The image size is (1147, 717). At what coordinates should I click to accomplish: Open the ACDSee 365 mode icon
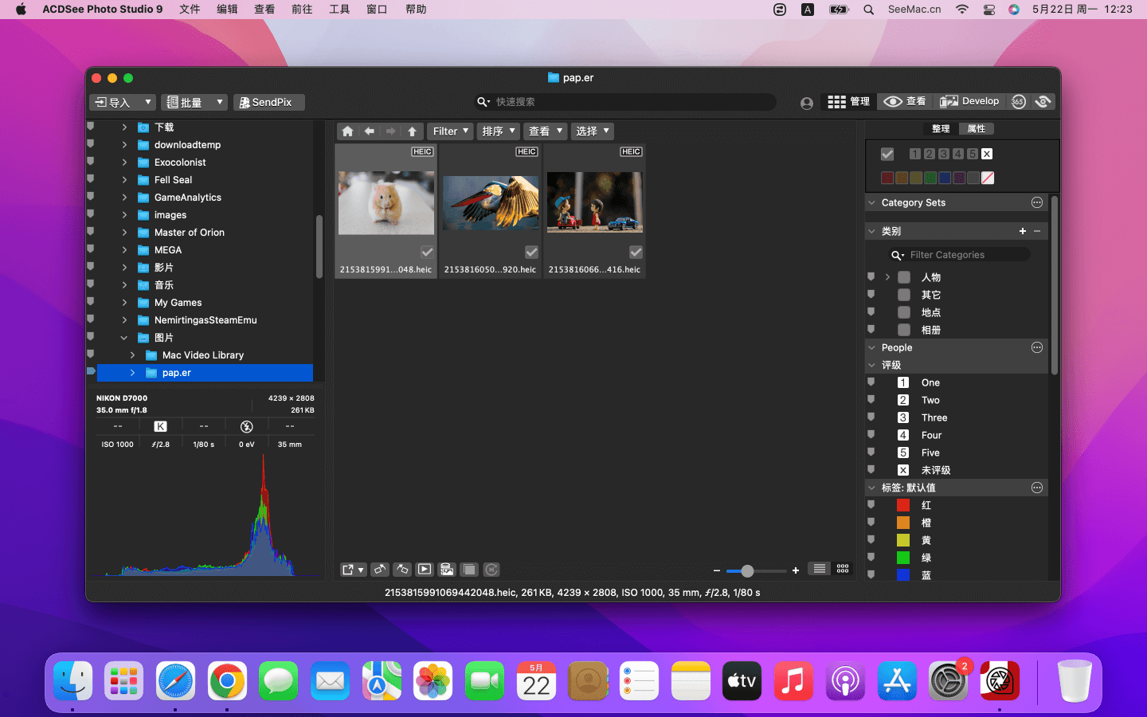coord(1018,102)
